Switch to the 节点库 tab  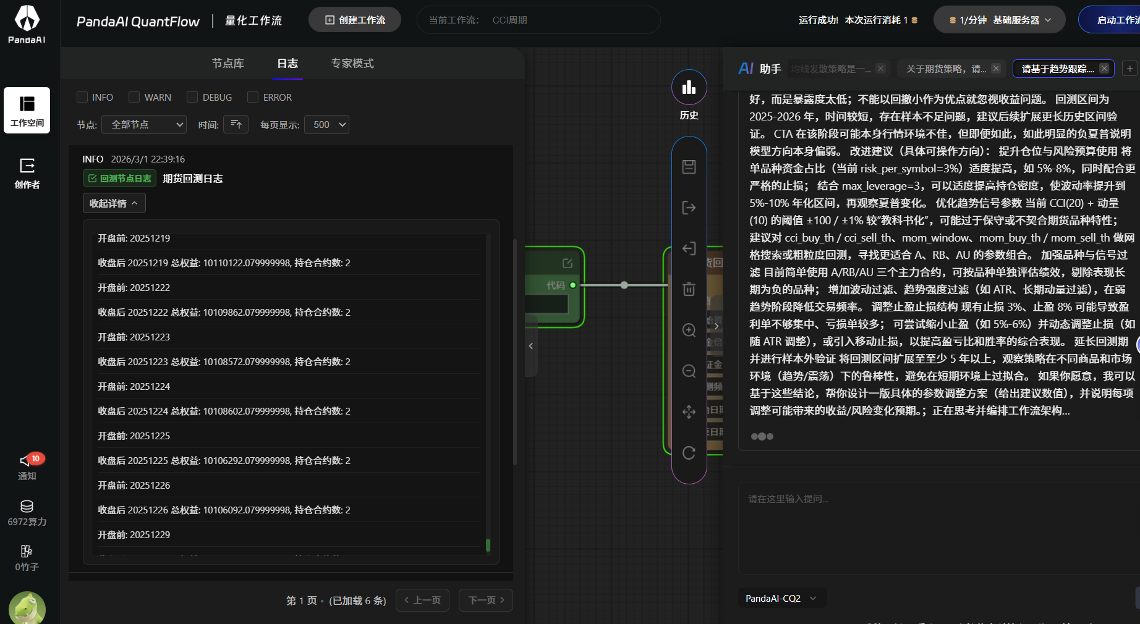click(228, 63)
